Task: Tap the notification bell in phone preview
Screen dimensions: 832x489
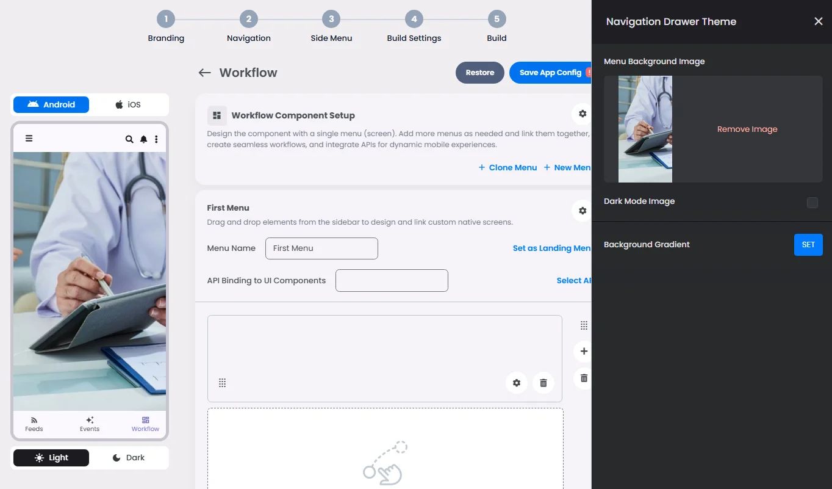Action: [x=143, y=139]
